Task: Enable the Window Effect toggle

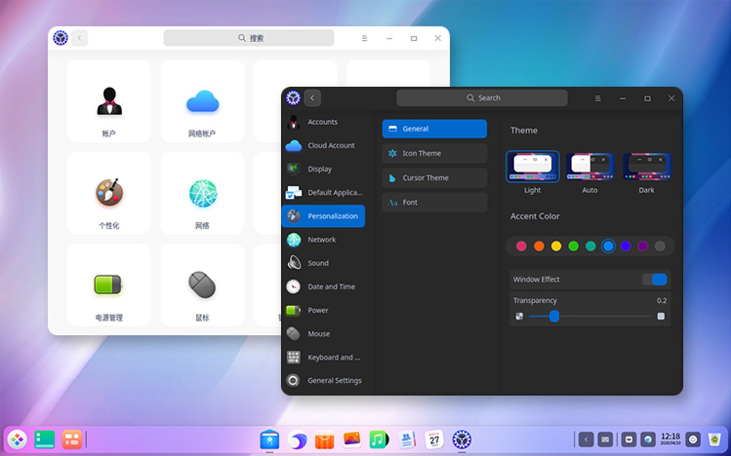Action: [x=656, y=279]
